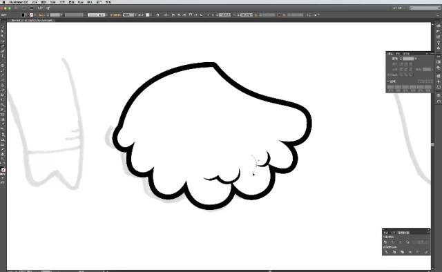This screenshot has height=272, width=442.
Task: Choose Bevel Join corner in Stroke panel
Action: point(411,69)
